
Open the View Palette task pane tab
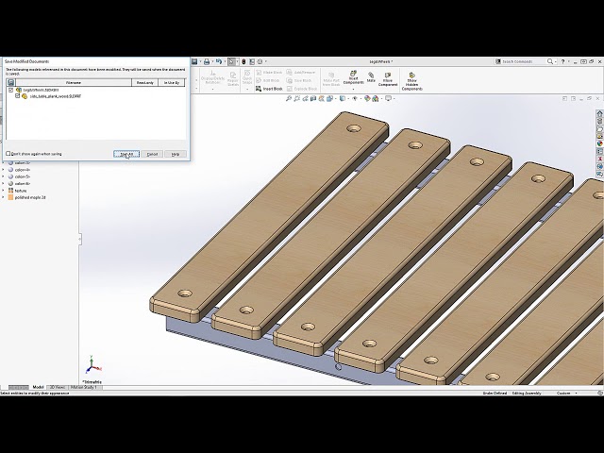tap(600, 136)
